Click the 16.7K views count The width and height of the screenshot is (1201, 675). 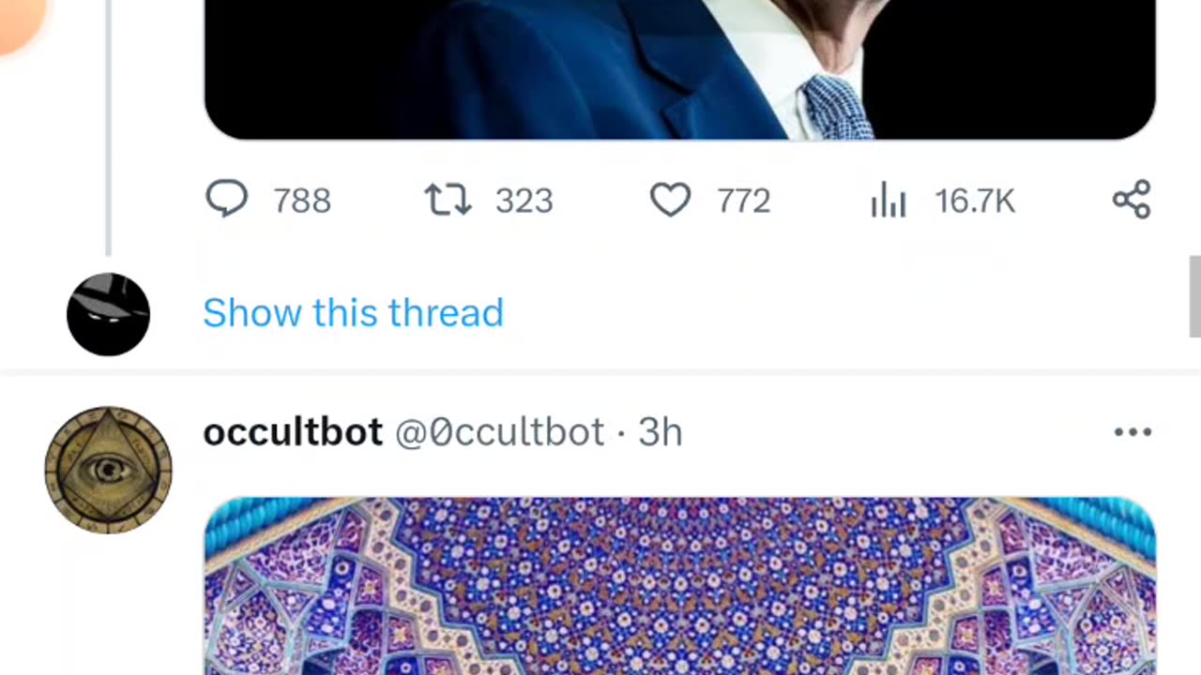point(975,201)
